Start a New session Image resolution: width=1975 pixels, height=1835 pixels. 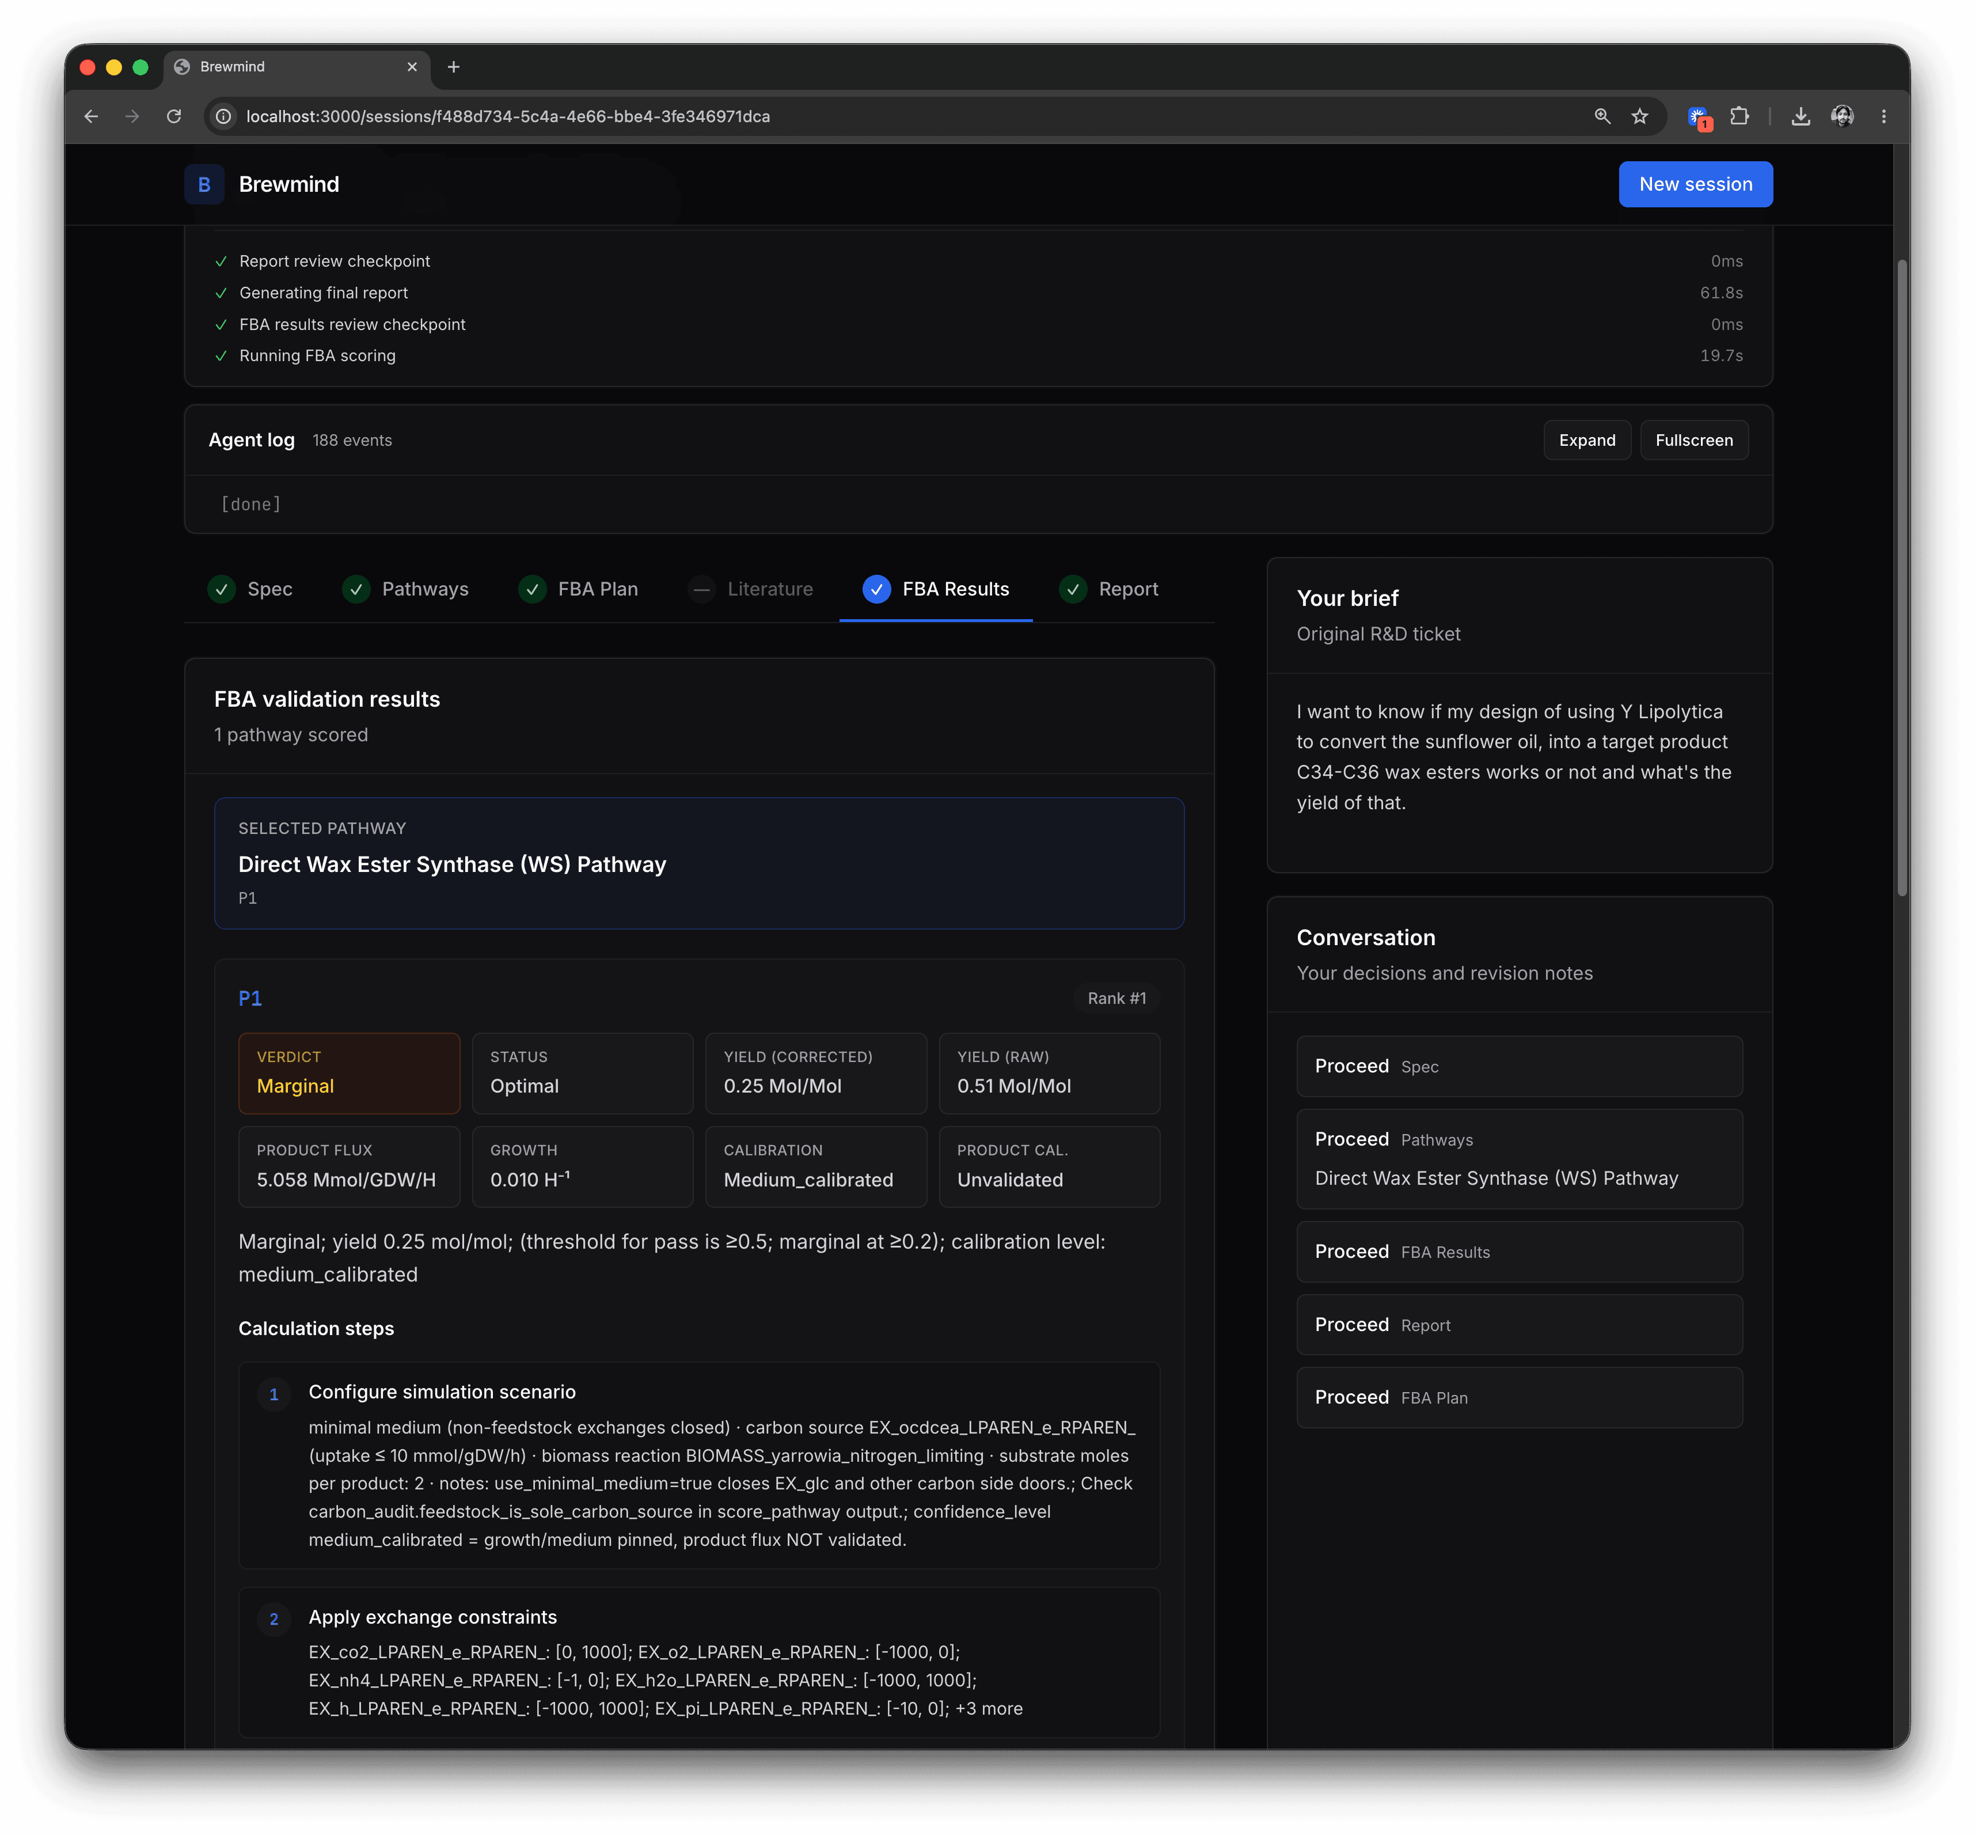pos(1695,185)
